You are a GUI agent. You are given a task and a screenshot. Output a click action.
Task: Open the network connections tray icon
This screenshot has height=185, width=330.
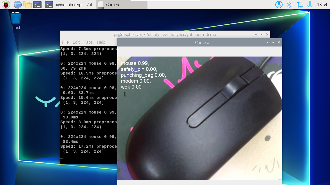click(x=300, y=5)
